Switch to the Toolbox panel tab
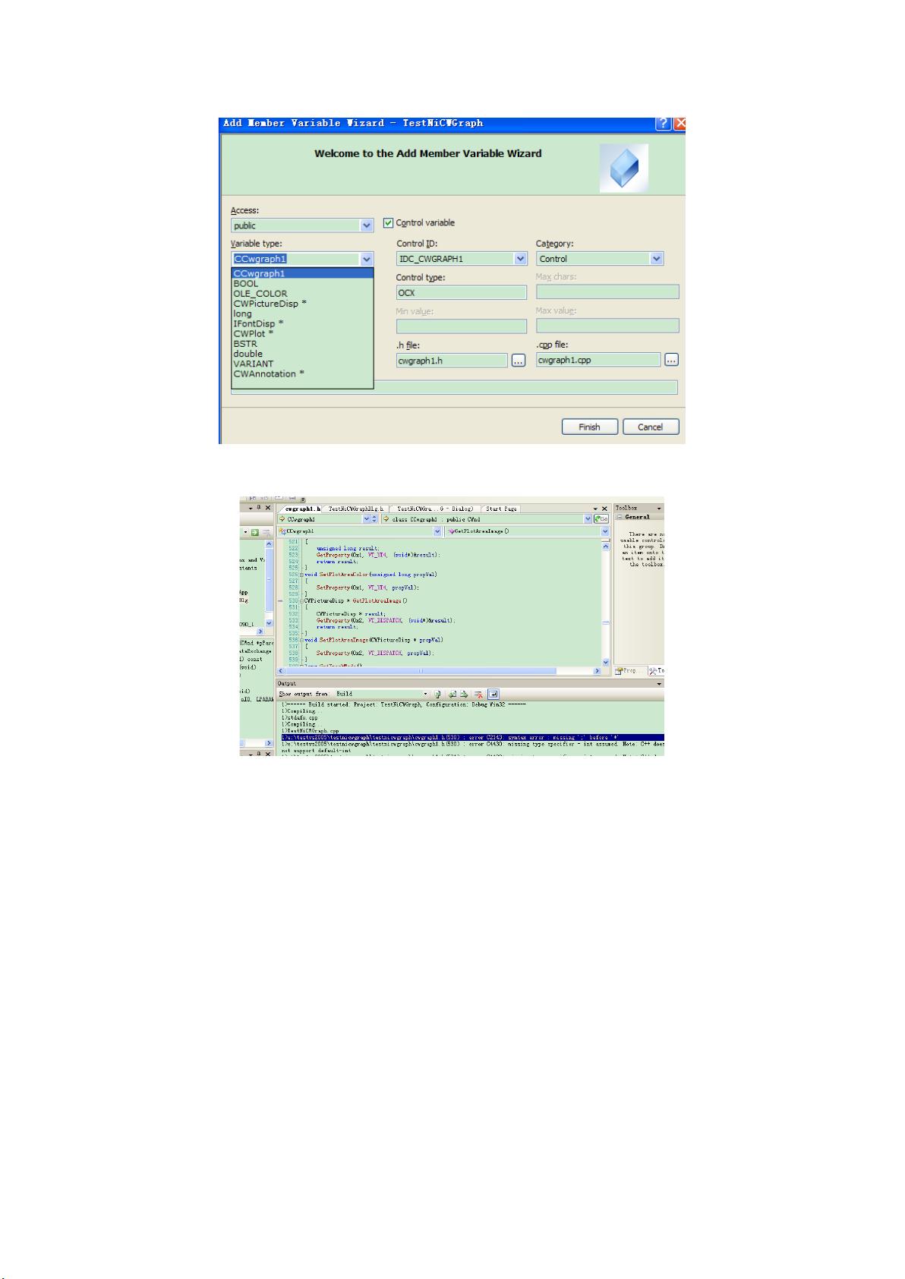The image size is (905, 1279). (656, 671)
